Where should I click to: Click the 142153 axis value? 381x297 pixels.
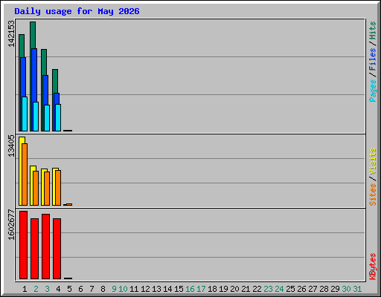(11, 33)
